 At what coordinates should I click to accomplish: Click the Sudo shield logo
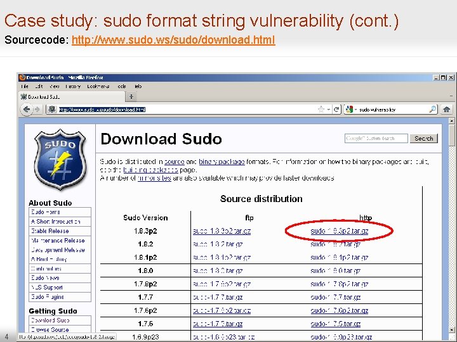coord(60,160)
